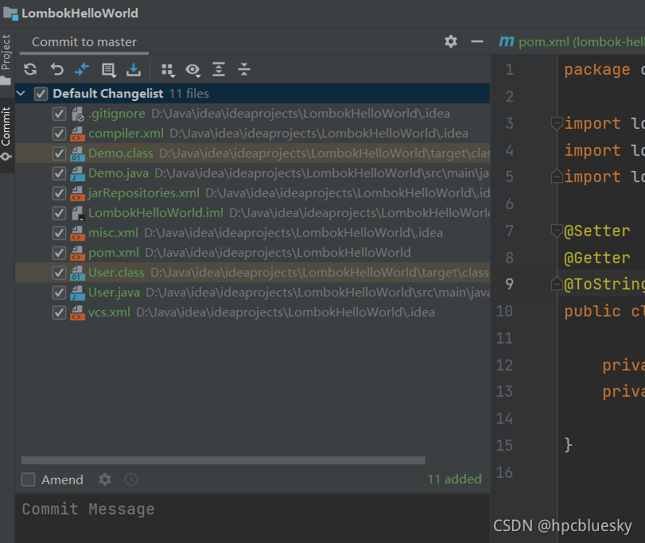Click the @Getter annotation in editor
645x543 pixels.
(596, 258)
